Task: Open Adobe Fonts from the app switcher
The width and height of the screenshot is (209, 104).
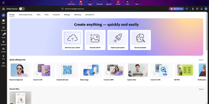Action: click(137, 3)
